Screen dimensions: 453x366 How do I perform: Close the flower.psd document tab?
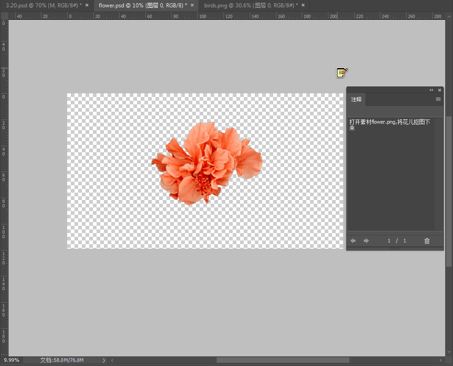(192, 5)
